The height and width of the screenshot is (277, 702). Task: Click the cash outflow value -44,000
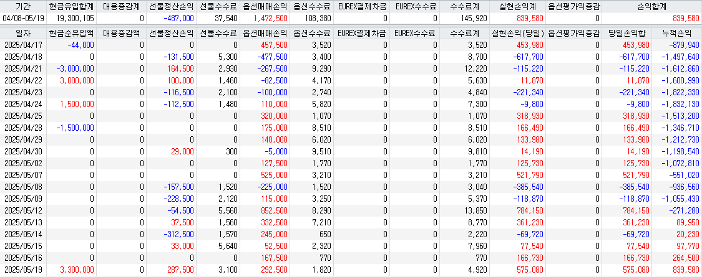[81, 45]
